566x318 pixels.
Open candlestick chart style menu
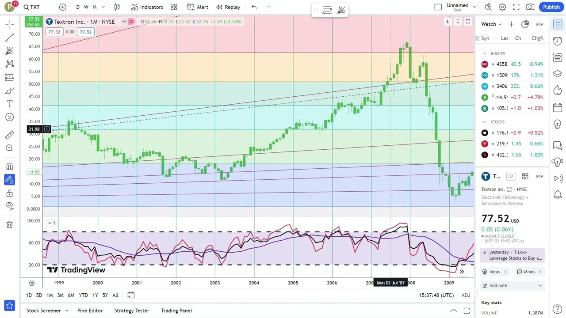pyautogui.click(x=117, y=7)
